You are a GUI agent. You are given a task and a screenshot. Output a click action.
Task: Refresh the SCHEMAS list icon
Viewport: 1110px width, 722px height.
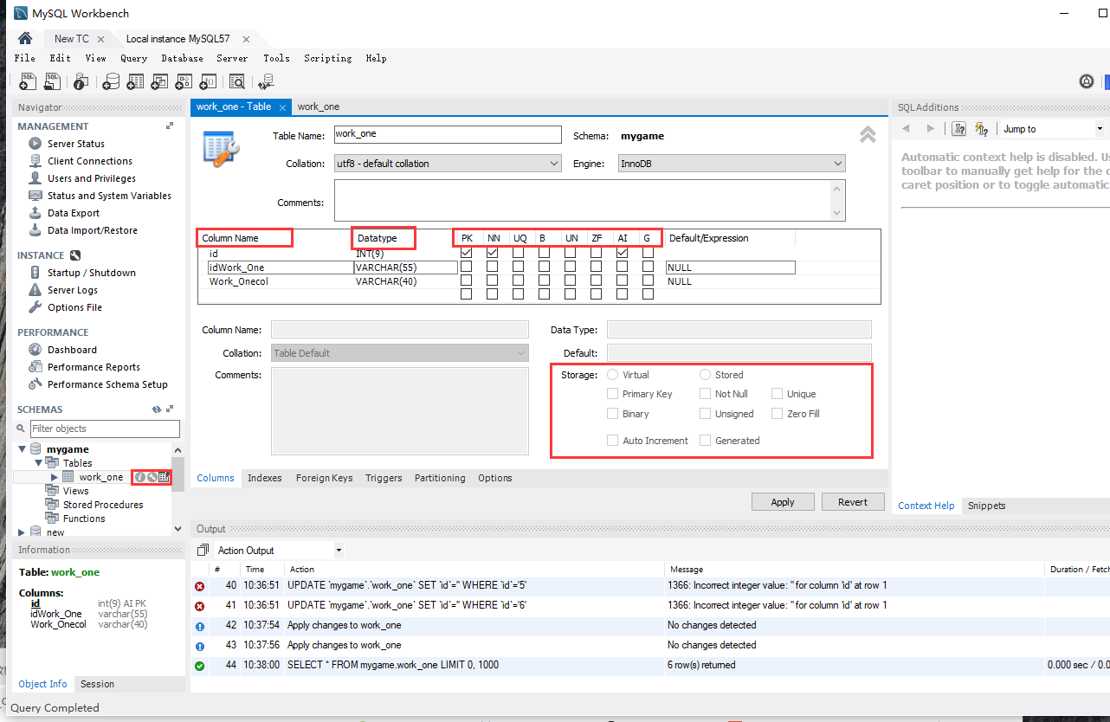tap(157, 409)
